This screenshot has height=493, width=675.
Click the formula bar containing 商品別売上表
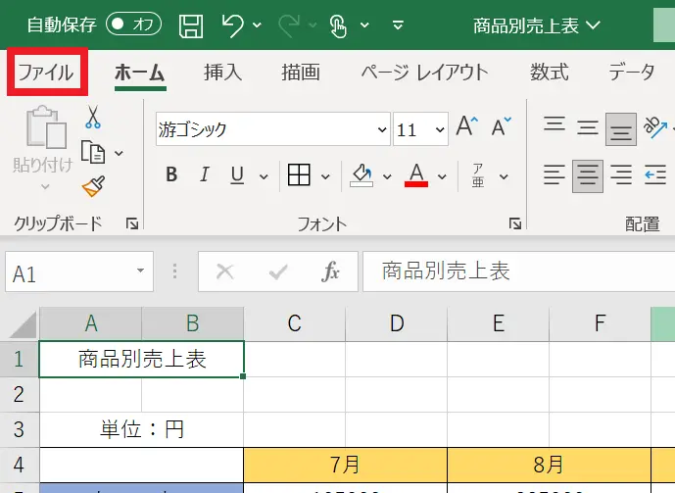click(518, 271)
